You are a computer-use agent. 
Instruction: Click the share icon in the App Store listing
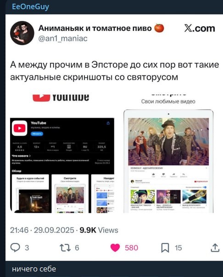point(108,123)
